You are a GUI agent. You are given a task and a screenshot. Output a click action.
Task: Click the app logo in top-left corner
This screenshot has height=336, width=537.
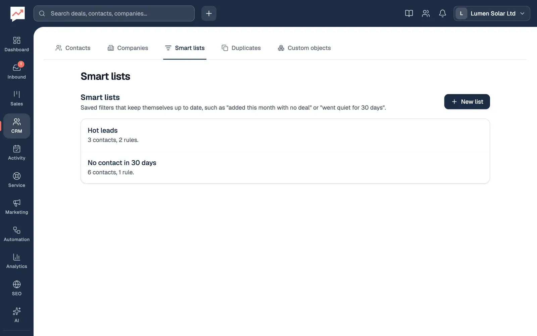pyautogui.click(x=17, y=14)
